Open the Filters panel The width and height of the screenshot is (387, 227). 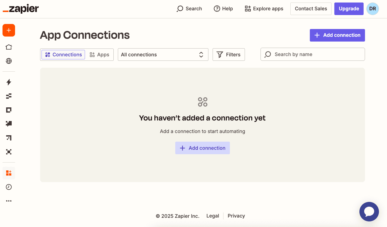[x=228, y=54]
